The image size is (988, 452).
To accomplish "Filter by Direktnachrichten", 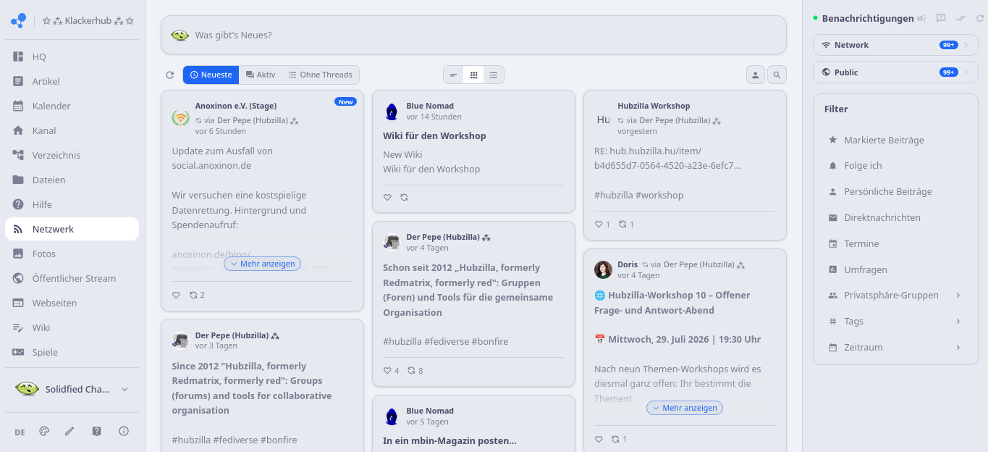I will pyautogui.click(x=895, y=217).
